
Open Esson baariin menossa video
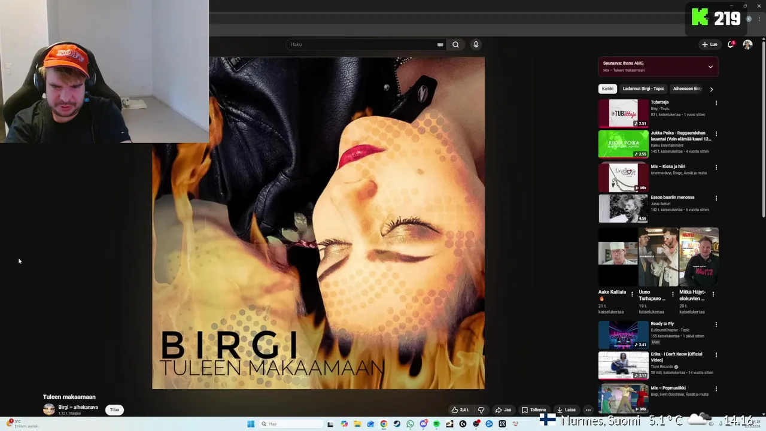coord(623,208)
